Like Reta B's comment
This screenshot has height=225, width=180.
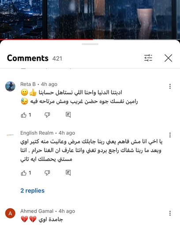[x=24, y=115]
